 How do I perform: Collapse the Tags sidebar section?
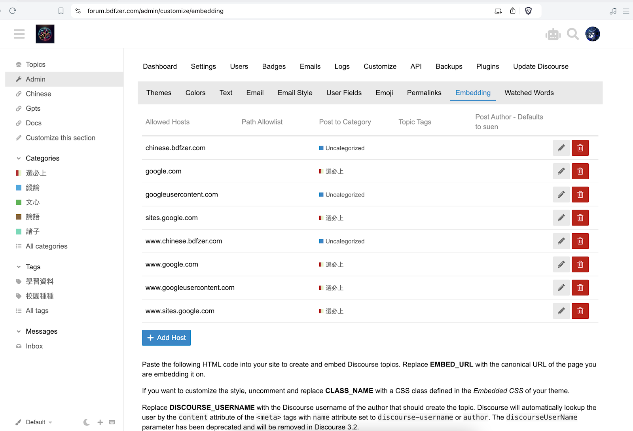point(19,267)
